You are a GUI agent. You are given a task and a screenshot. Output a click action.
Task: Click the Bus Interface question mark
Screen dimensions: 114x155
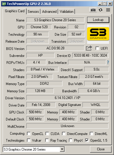(108, 62)
